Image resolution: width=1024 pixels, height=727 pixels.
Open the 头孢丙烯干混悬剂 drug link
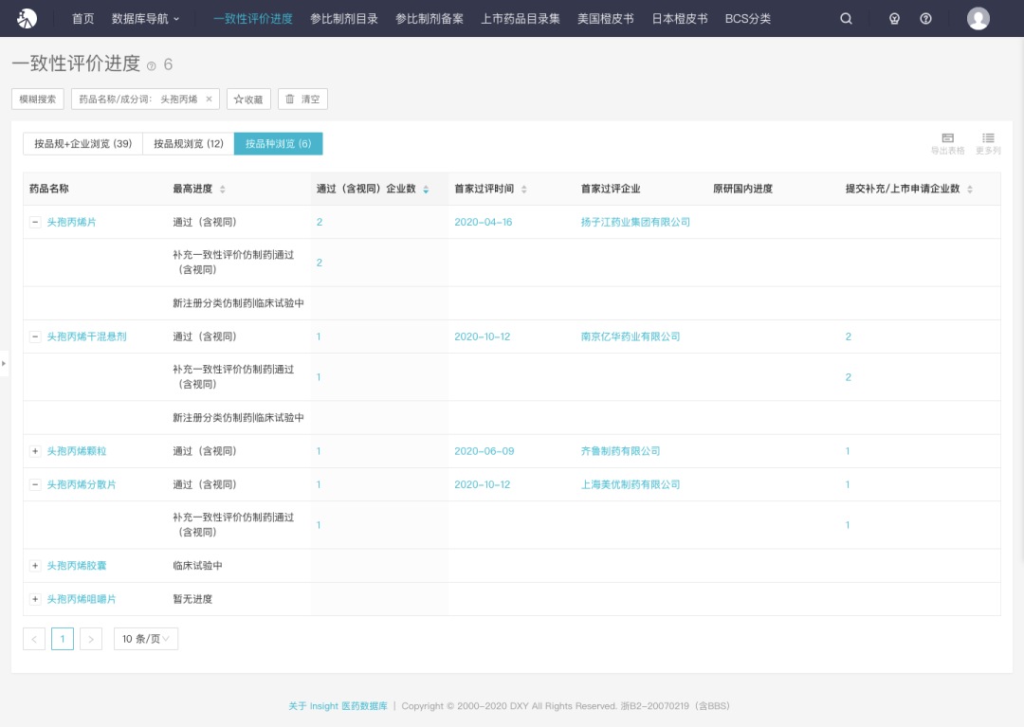(x=87, y=336)
